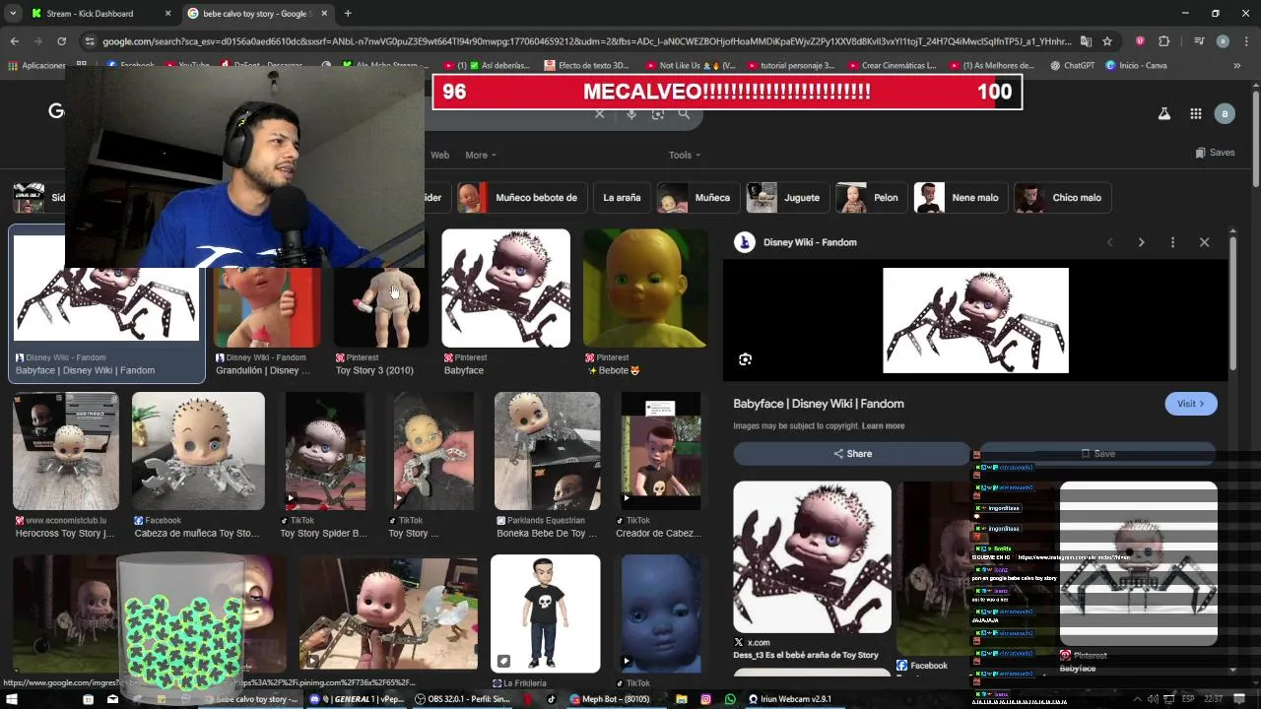This screenshot has height=709, width=1261.
Task: Open x.com Dess_t3 related image
Action: point(812,556)
